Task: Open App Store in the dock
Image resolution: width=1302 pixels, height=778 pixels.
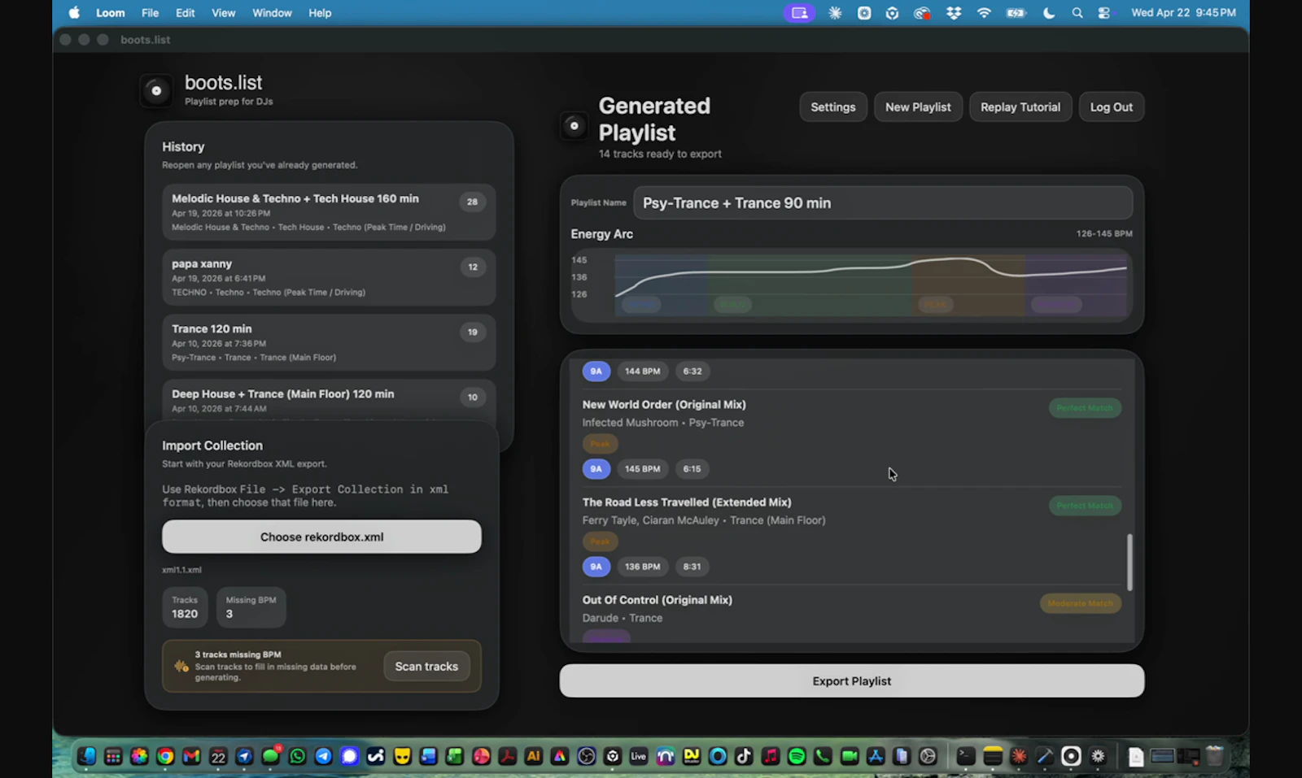Action: pos(876,757)
